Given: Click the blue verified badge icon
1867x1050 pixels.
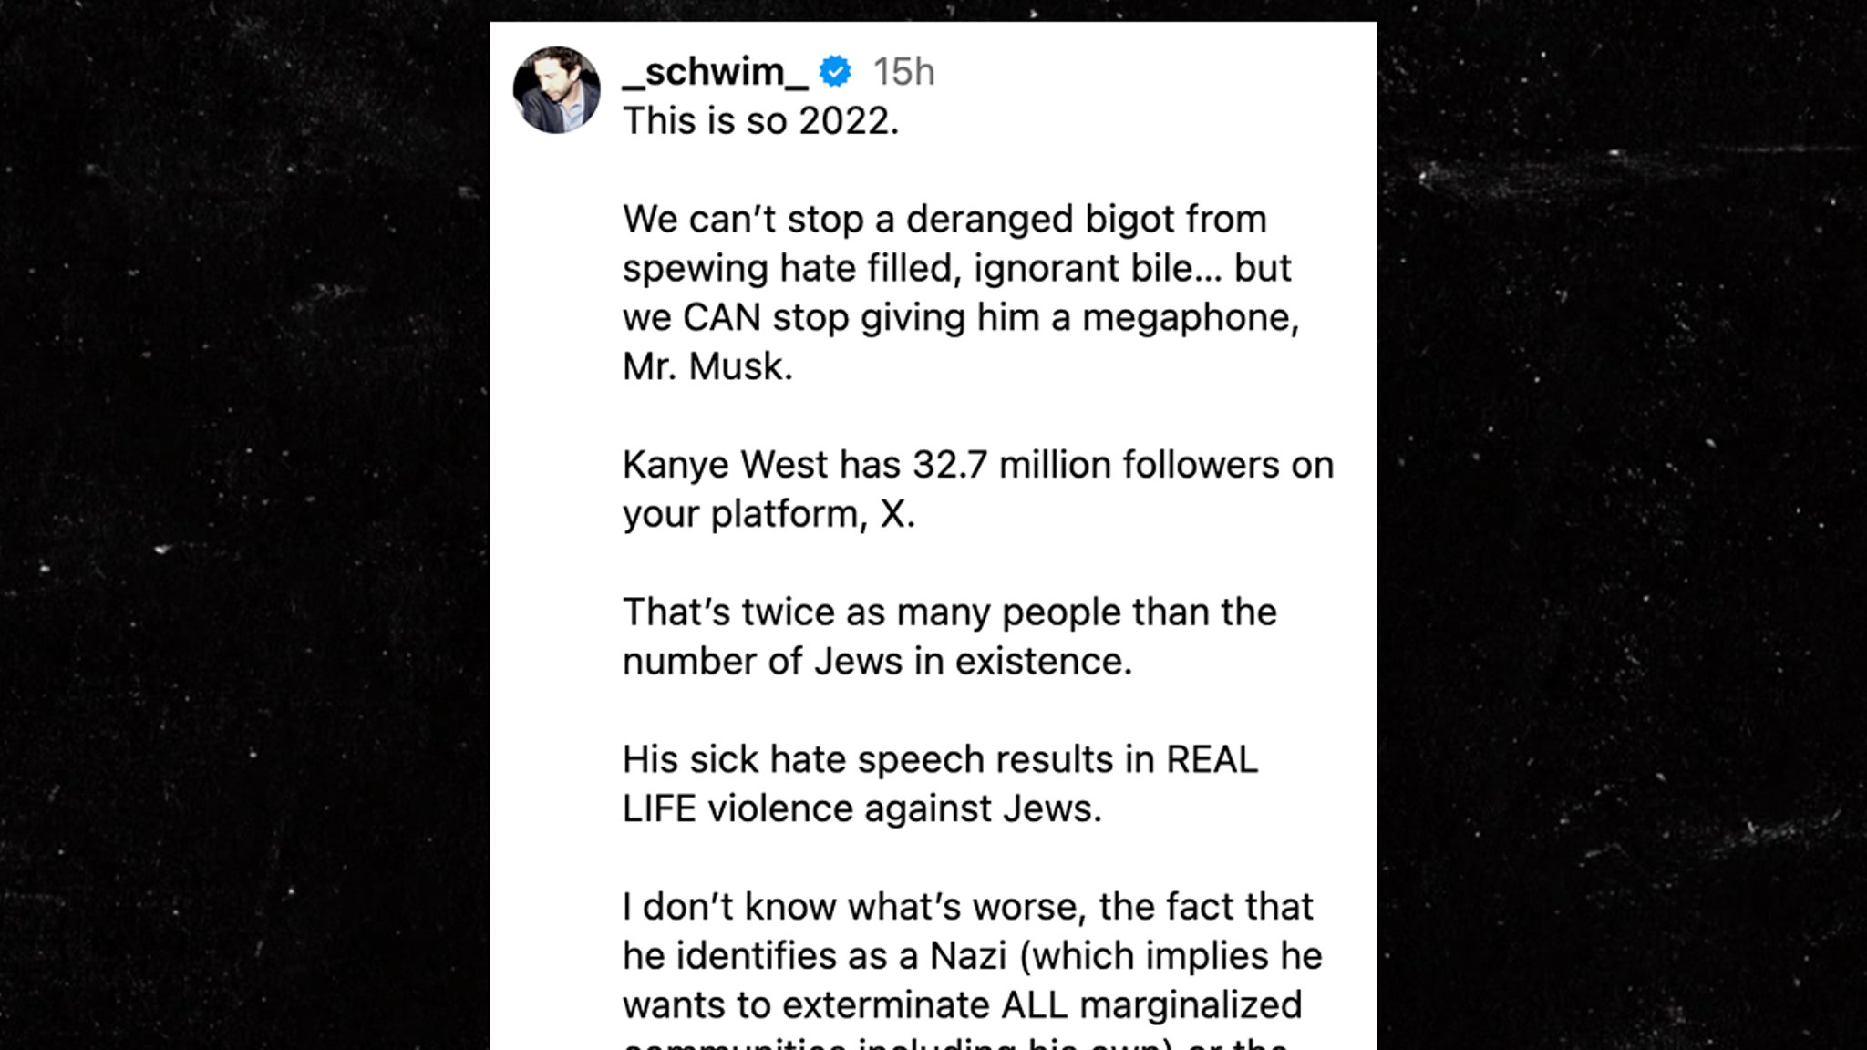Looking at the screenshot, I should pos(835,71).
